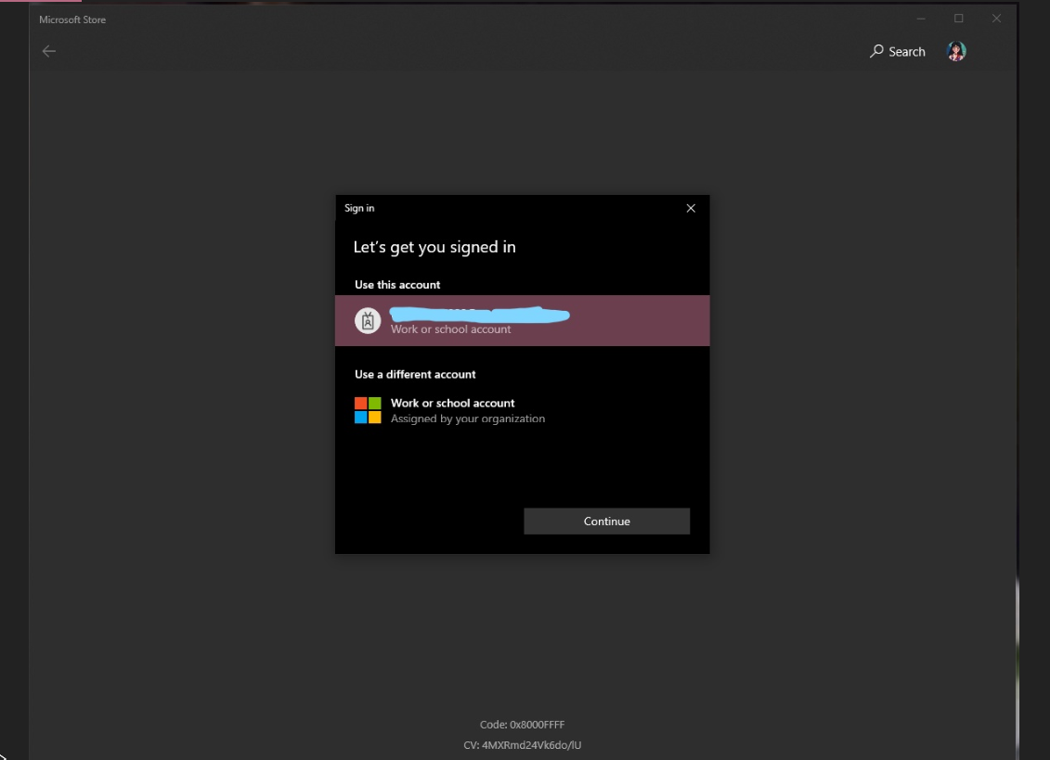
Task: Click the 'CV: 4MXRmd24Vk6do/IU' text
Action: (x=523, y=744)
